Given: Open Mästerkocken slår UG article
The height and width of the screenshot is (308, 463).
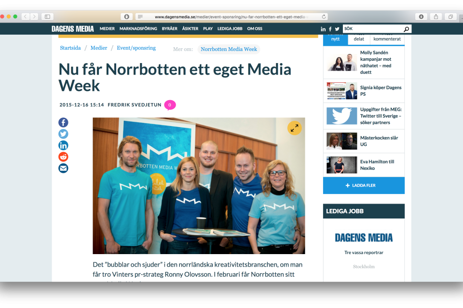Looking at the screenshot, I should tap(379, 141).
